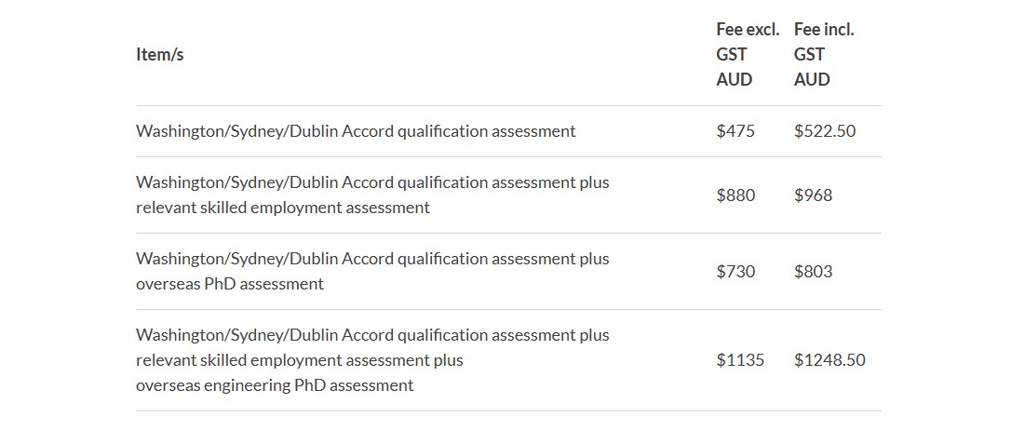Click the "overseas engineering PhD assessment" text line
The height and width of the screenshot is (444, 1025).
point(275,385)
